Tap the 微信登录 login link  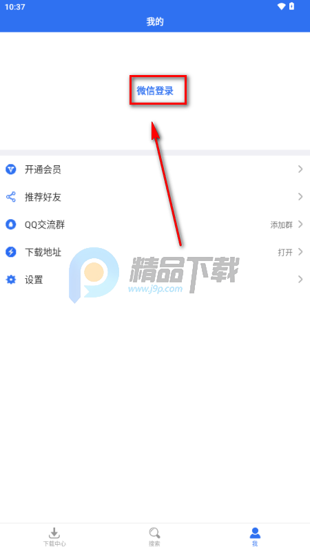pyautogui.click(x=155, y=91)
